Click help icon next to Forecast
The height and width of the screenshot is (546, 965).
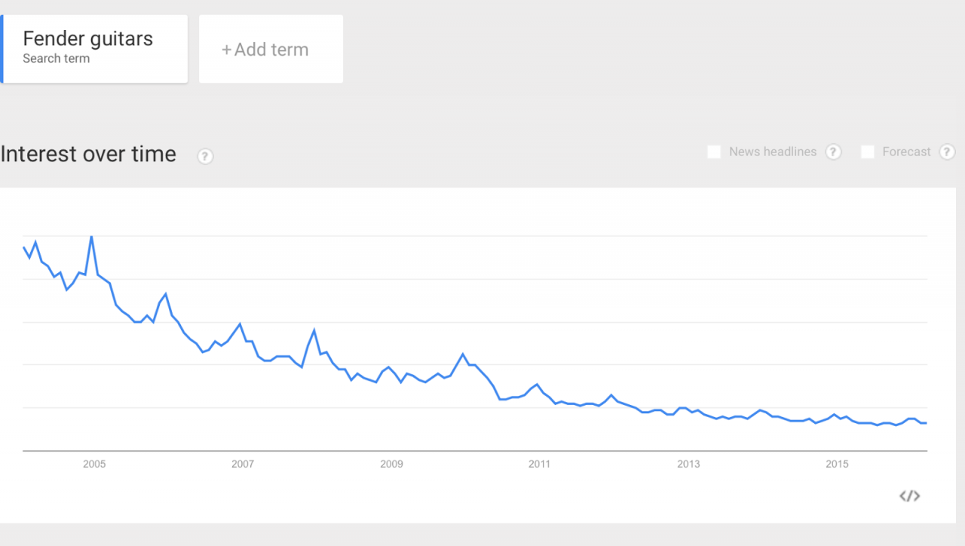coord(947,152)
